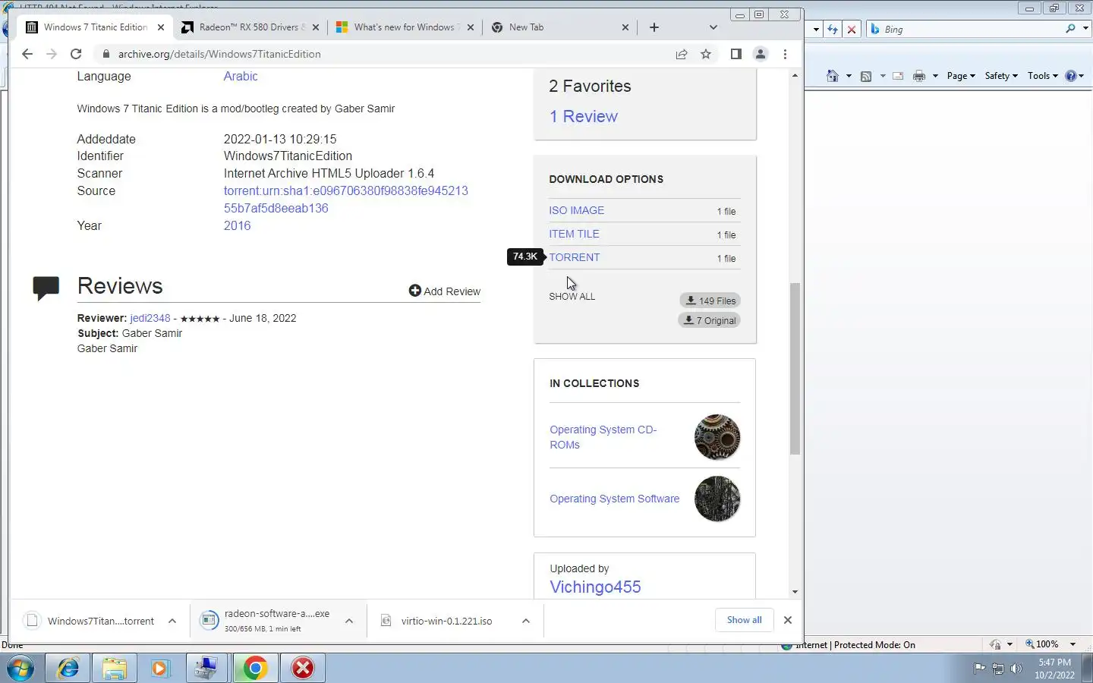This screenshot has height=683, width=1093.
Task: Open the 1 Review link
Action: click(x=584, y=116)
